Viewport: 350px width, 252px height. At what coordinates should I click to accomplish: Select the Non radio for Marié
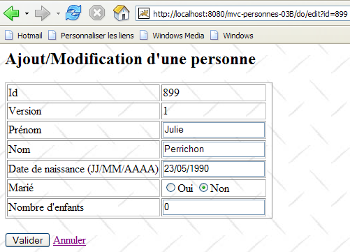[203, 188]
